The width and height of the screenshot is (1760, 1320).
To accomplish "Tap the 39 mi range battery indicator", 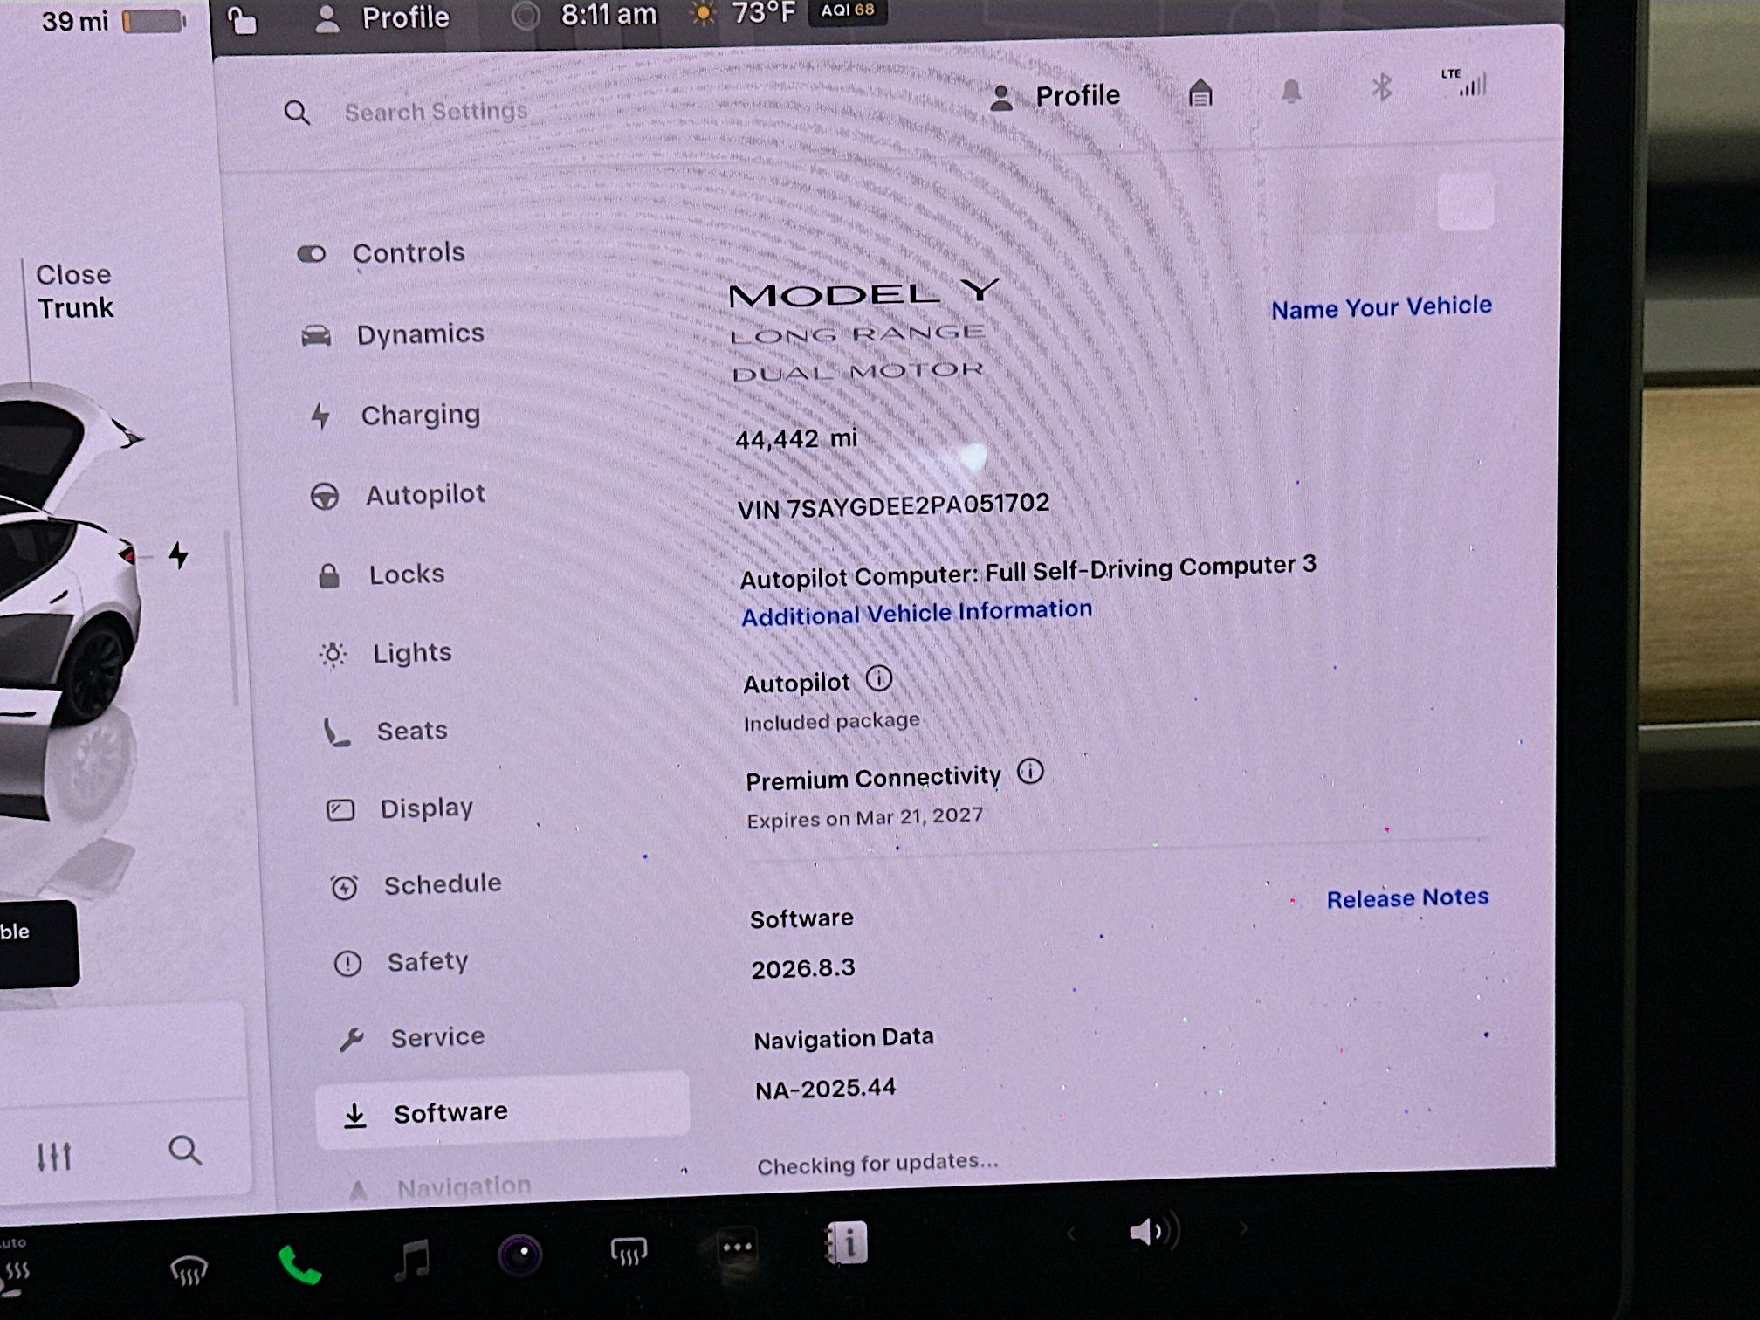I will coord(113,21).
